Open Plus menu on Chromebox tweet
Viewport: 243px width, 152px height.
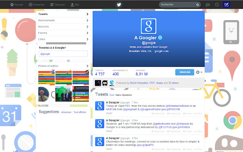[x=198, y=149]
